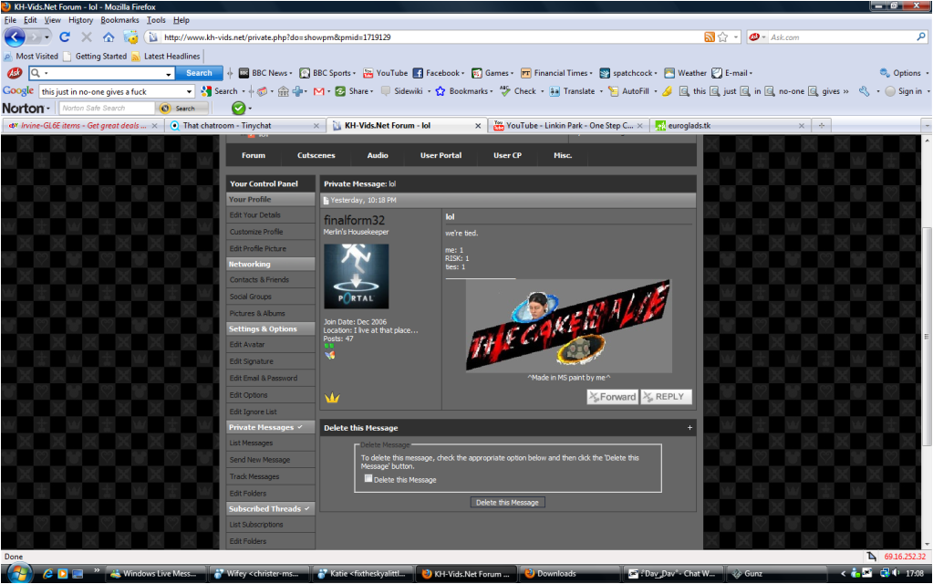
Task: Click the finalform32 username
Action: [354, 220]
